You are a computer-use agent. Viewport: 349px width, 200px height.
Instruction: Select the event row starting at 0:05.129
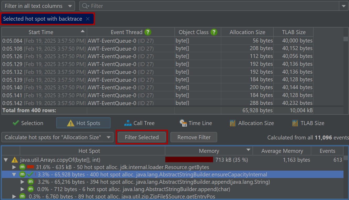[x=157, y=64]
